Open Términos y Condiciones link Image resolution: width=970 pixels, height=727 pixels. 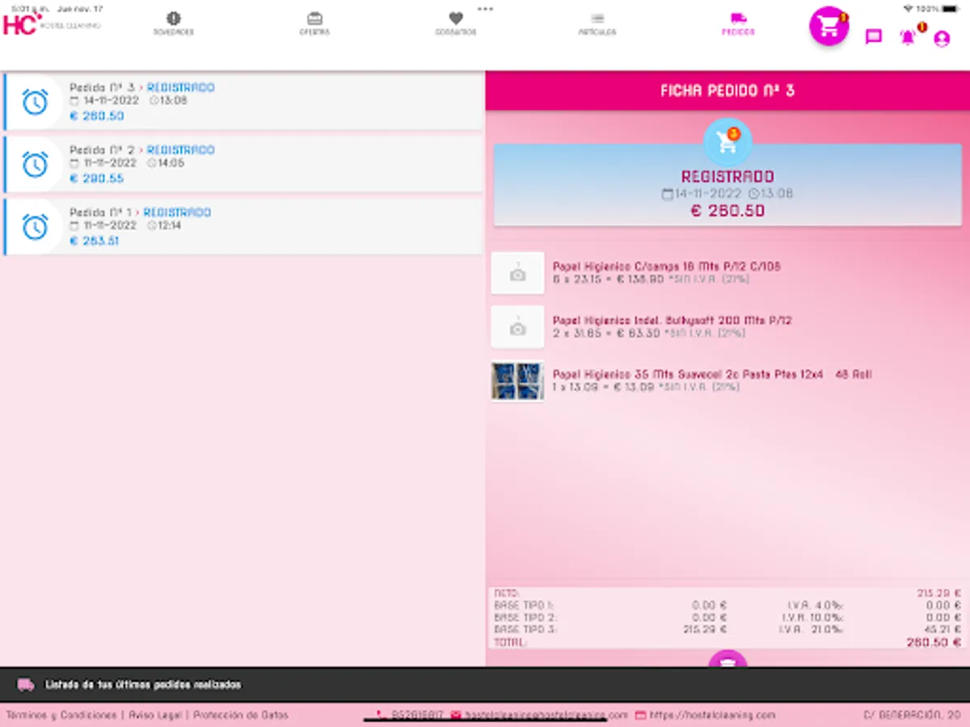(x=62, y=715)
